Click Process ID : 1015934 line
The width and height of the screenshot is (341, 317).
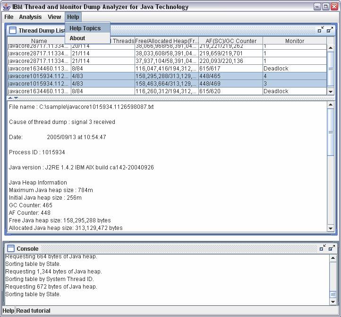pos(37,152)
